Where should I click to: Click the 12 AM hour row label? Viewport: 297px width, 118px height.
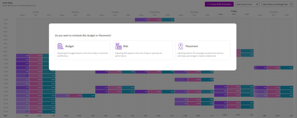6,20
